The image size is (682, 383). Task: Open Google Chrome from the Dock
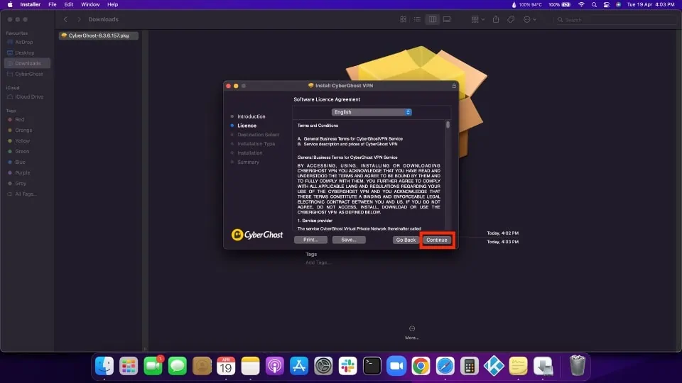pyautogui.click(x=421, y=366)
